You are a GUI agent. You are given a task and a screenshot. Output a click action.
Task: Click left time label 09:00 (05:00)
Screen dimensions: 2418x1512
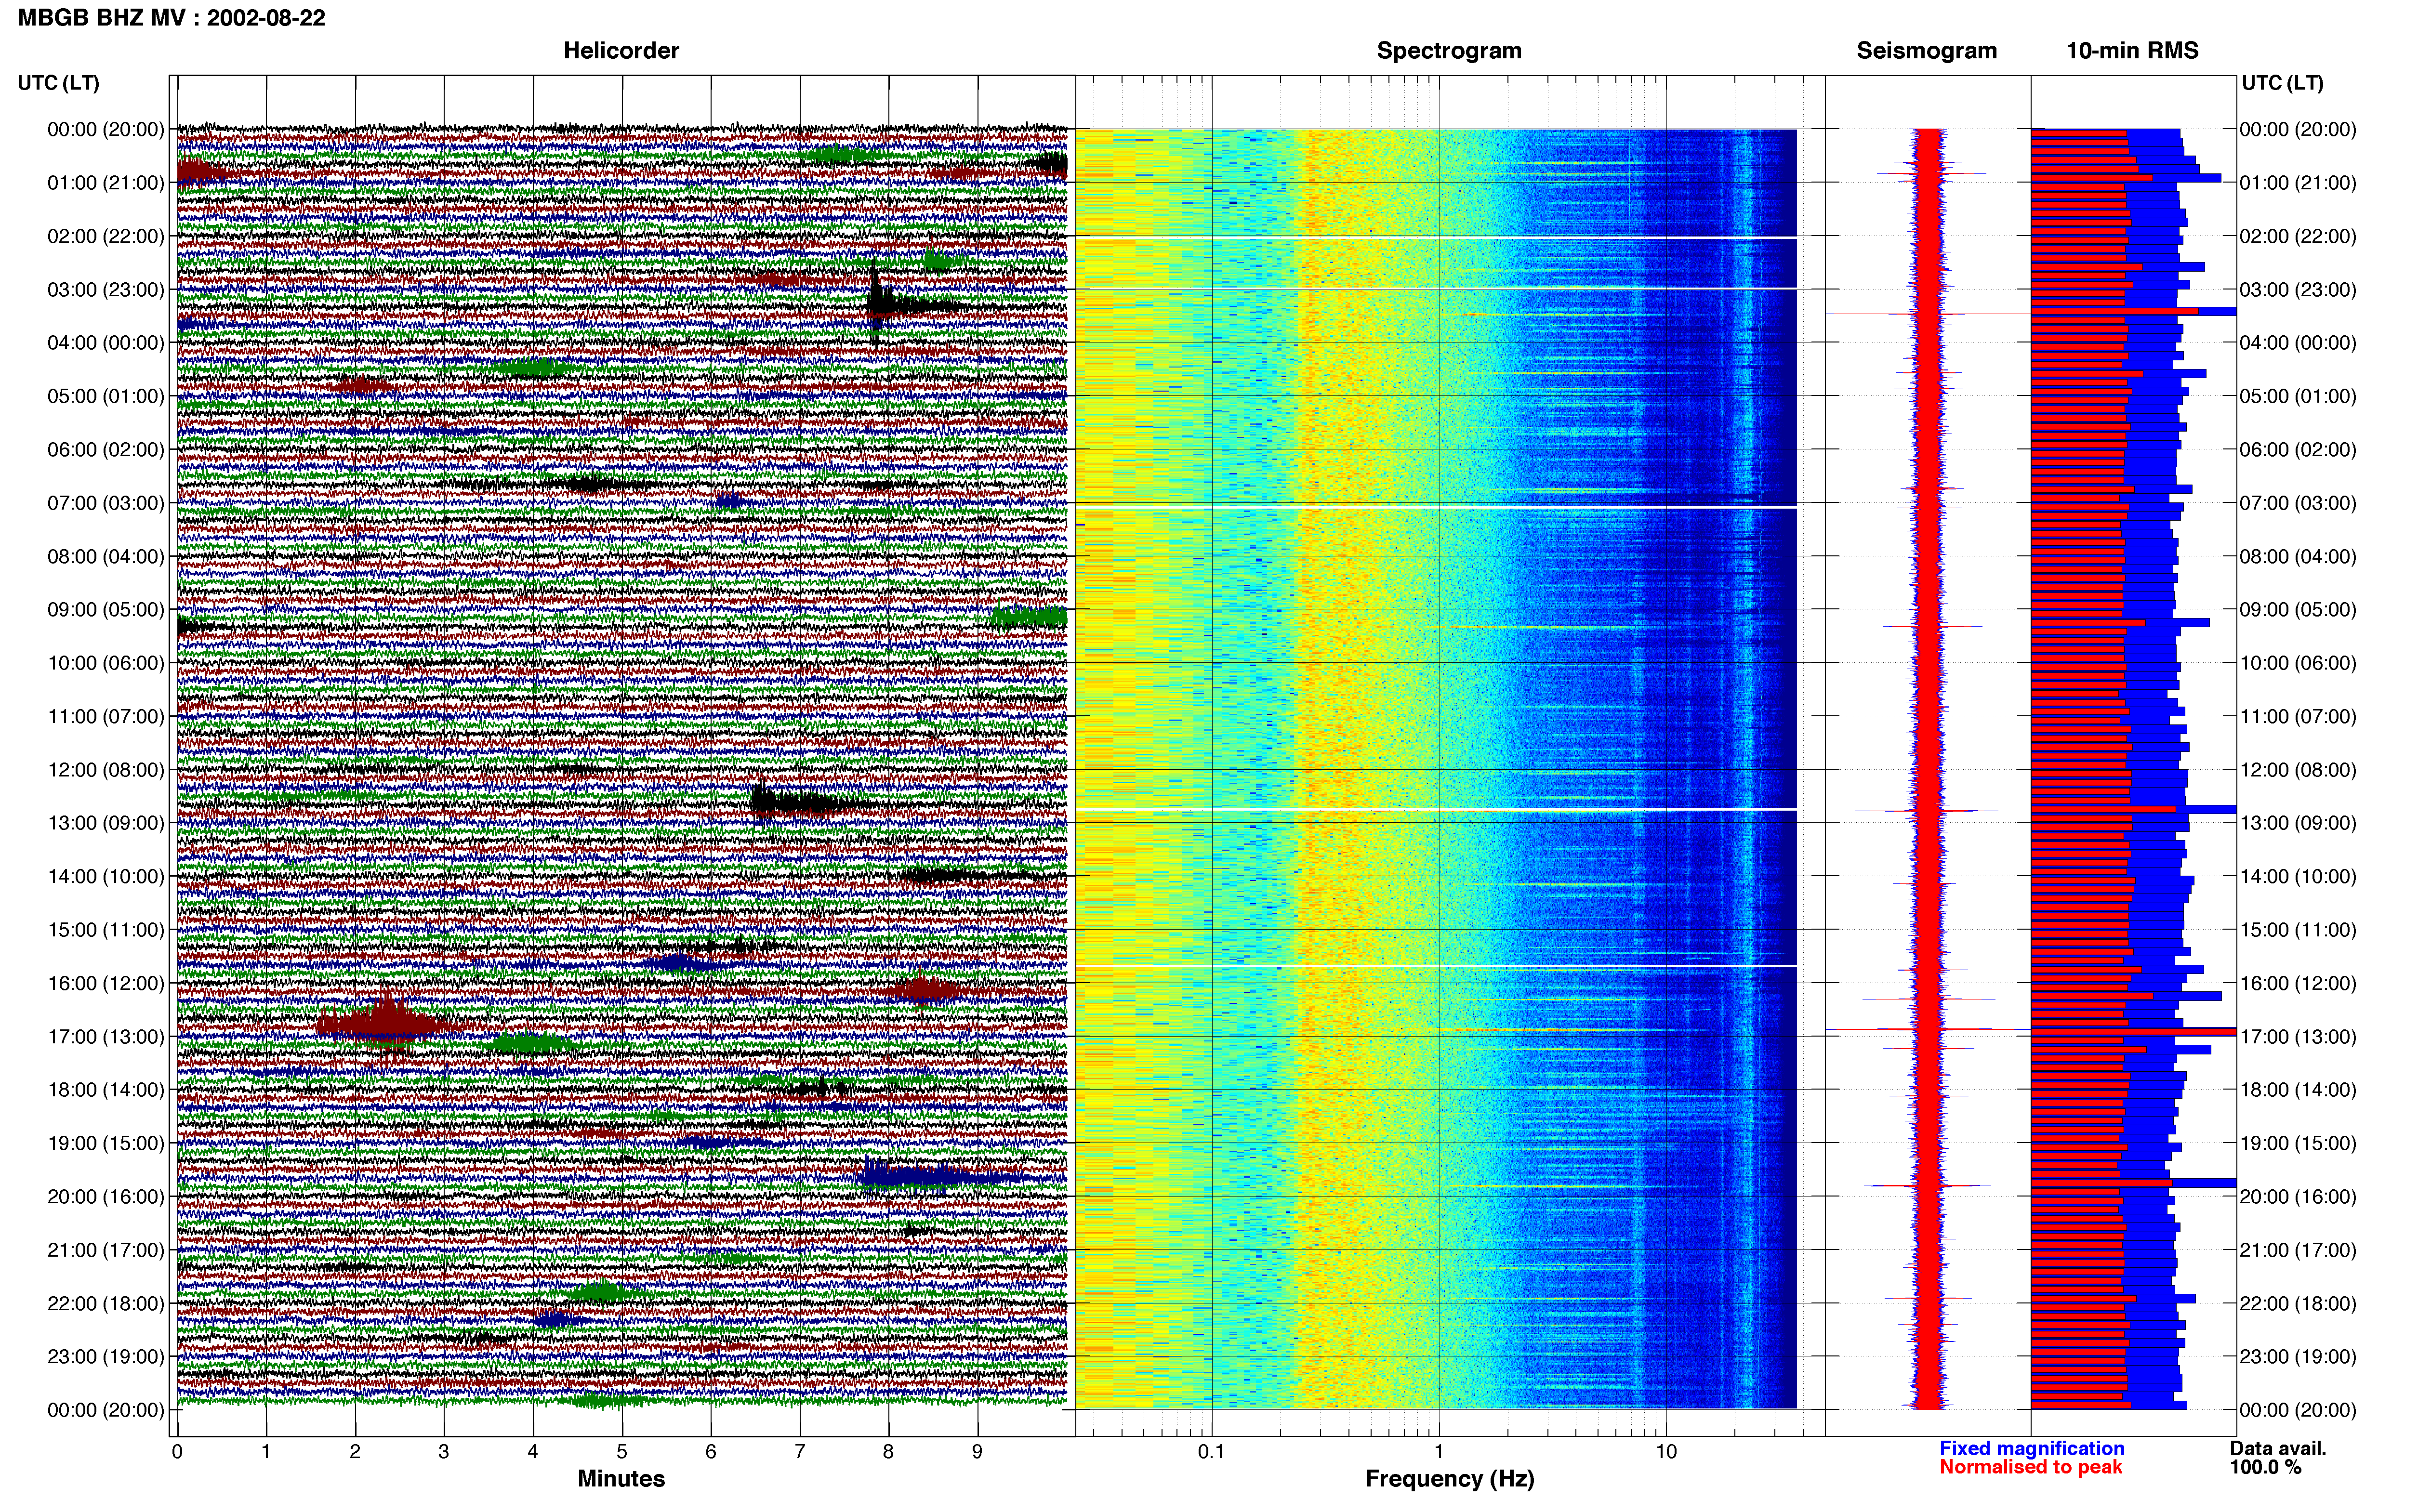tap(106, 610)
